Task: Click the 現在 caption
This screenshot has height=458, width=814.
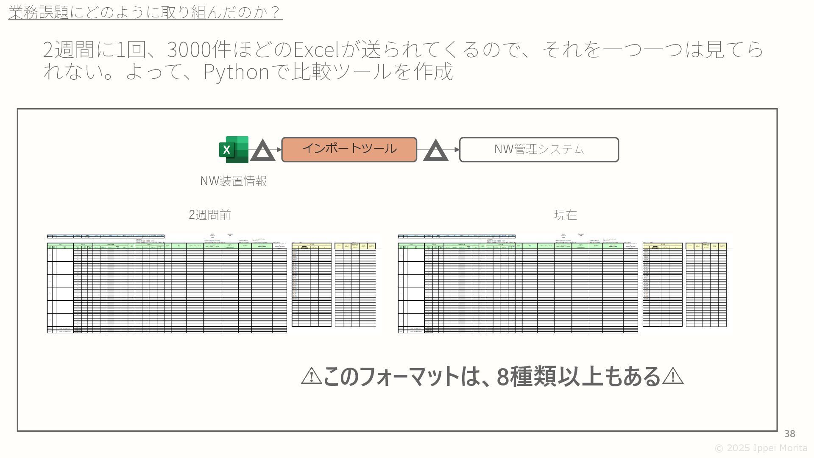Action: (x=565, y=215)
